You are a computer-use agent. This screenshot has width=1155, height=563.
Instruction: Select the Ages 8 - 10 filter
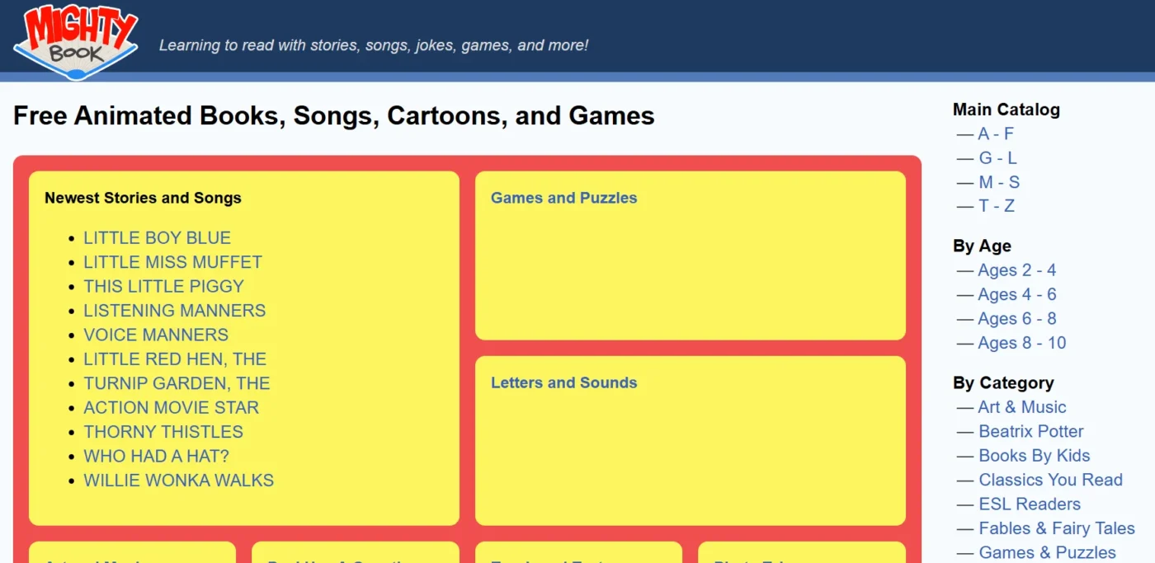1021,343
